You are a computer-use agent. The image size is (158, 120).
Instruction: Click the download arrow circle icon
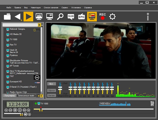pyautogui.click(x=29, y=114)
